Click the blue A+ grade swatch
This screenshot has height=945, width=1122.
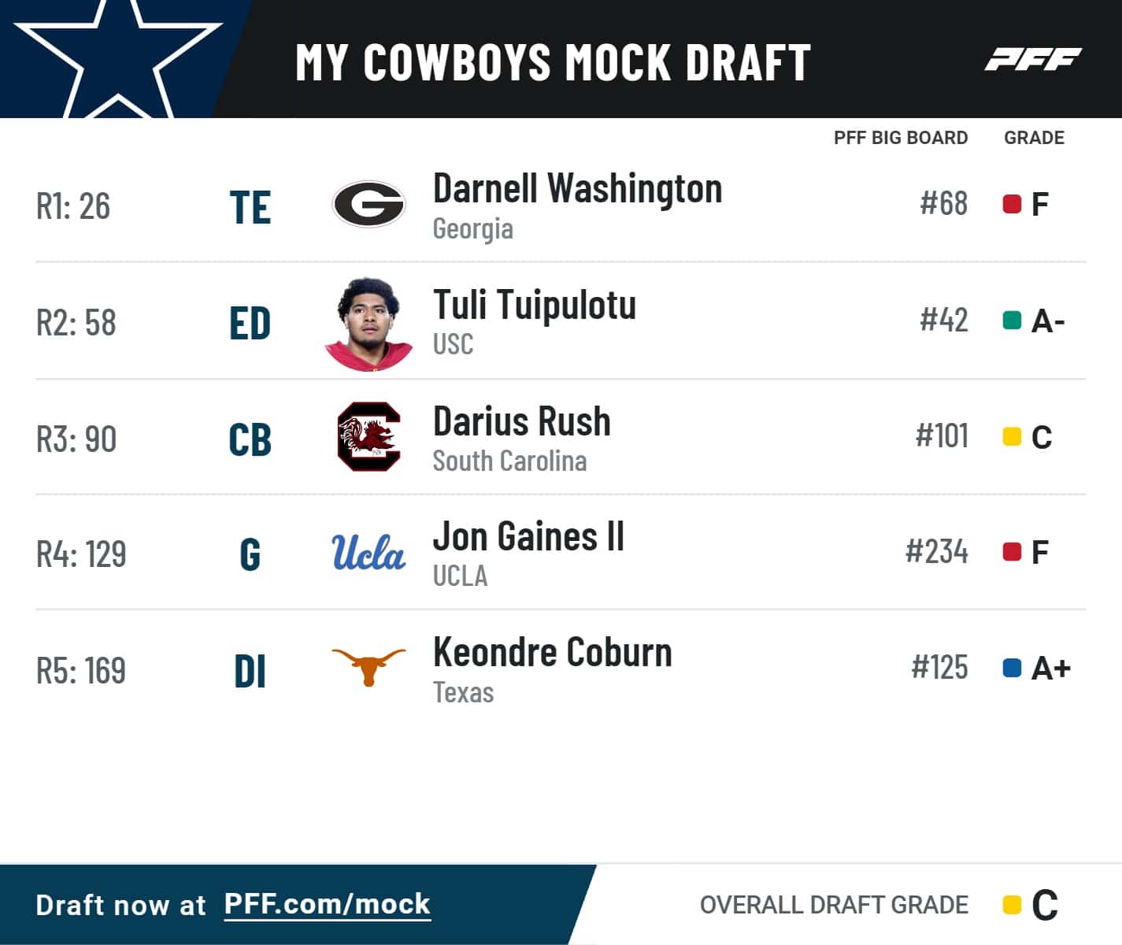point(1012,668)
